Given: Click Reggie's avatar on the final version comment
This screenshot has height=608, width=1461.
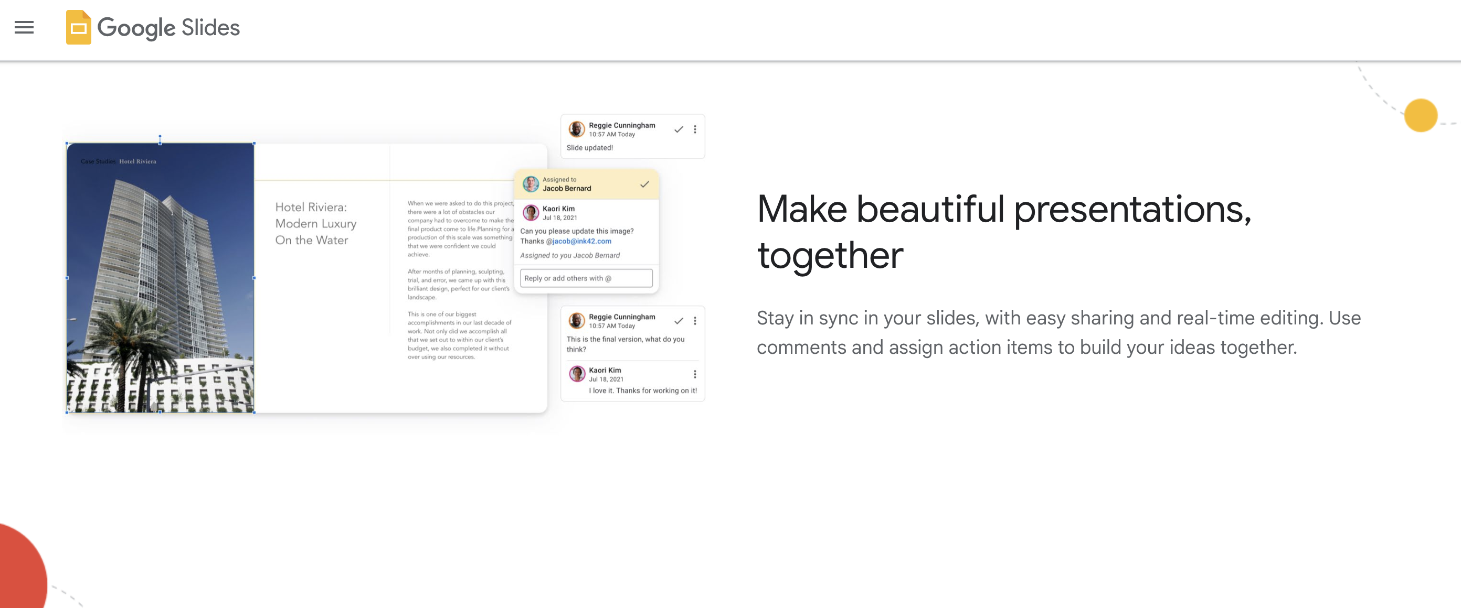Looking at the screenshot, I should pyautogui.click(x=577, y=321).
